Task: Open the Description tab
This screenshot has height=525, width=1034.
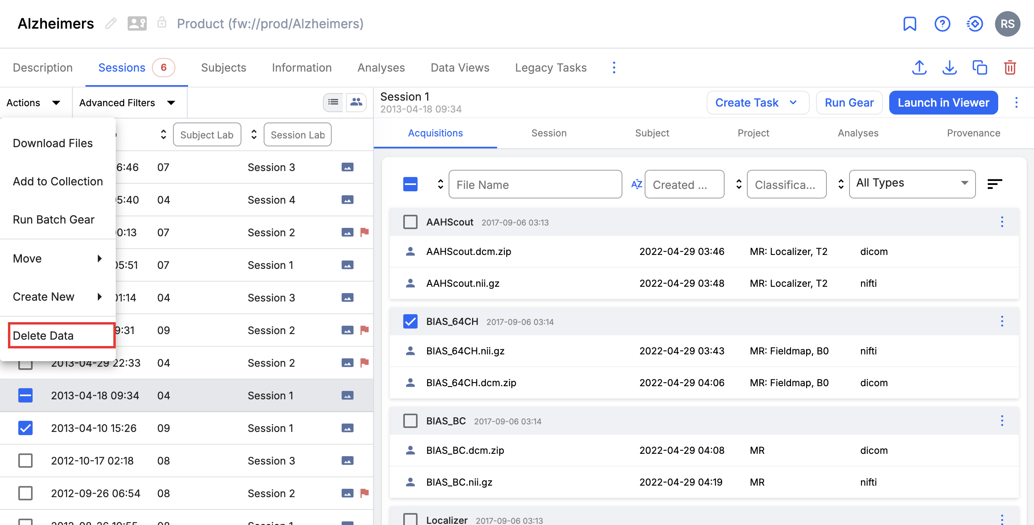Action: (43, 68)
